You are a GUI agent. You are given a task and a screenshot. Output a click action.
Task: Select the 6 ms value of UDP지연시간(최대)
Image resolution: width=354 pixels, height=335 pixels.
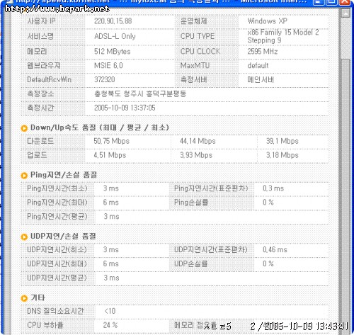111,264
